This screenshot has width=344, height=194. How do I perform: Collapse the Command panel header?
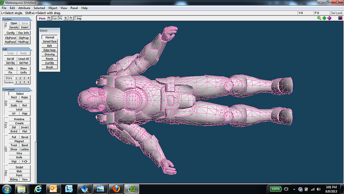click(x=17, y=89)
